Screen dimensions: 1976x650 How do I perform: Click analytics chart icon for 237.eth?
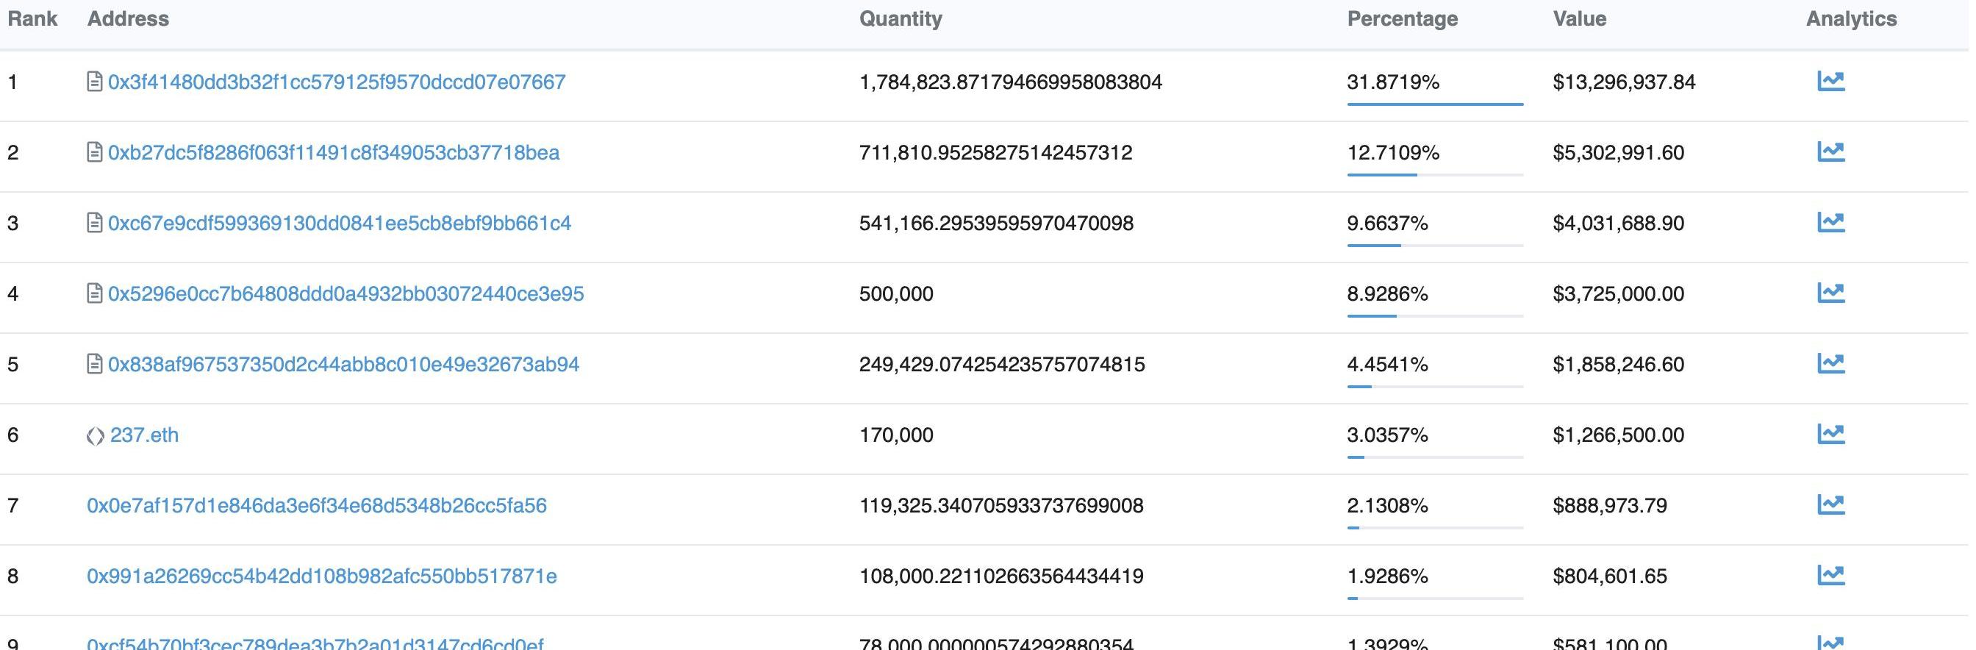[1830, 435]
